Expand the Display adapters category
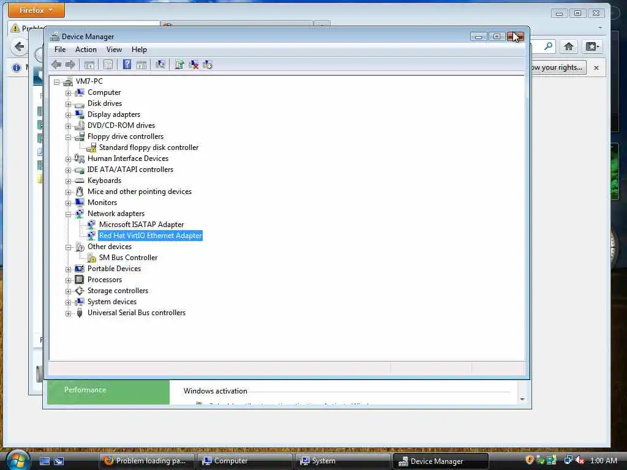Image resolution: width=627 pixels, height=470 pixels. 69,115
